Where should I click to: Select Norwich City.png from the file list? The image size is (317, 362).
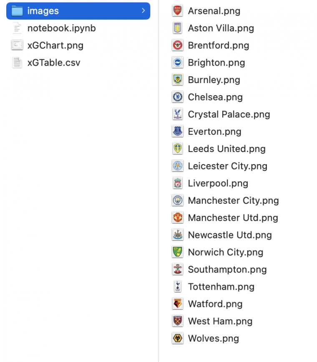(226, 252)
